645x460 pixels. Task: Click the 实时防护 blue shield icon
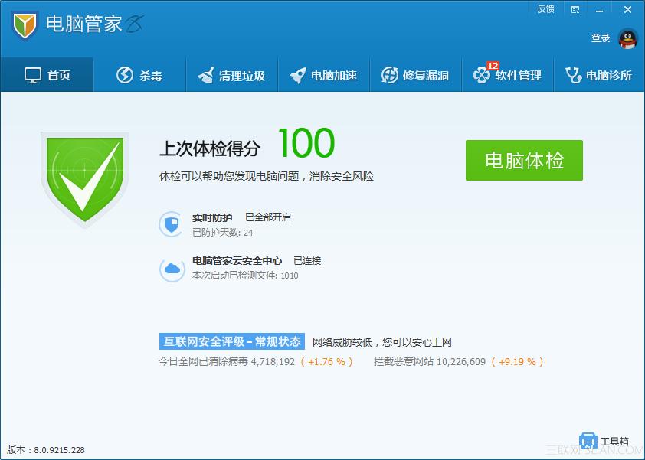point(172,225)
